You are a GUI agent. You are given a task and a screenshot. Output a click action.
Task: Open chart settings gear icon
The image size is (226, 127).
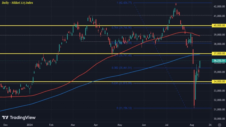[219, 125]
